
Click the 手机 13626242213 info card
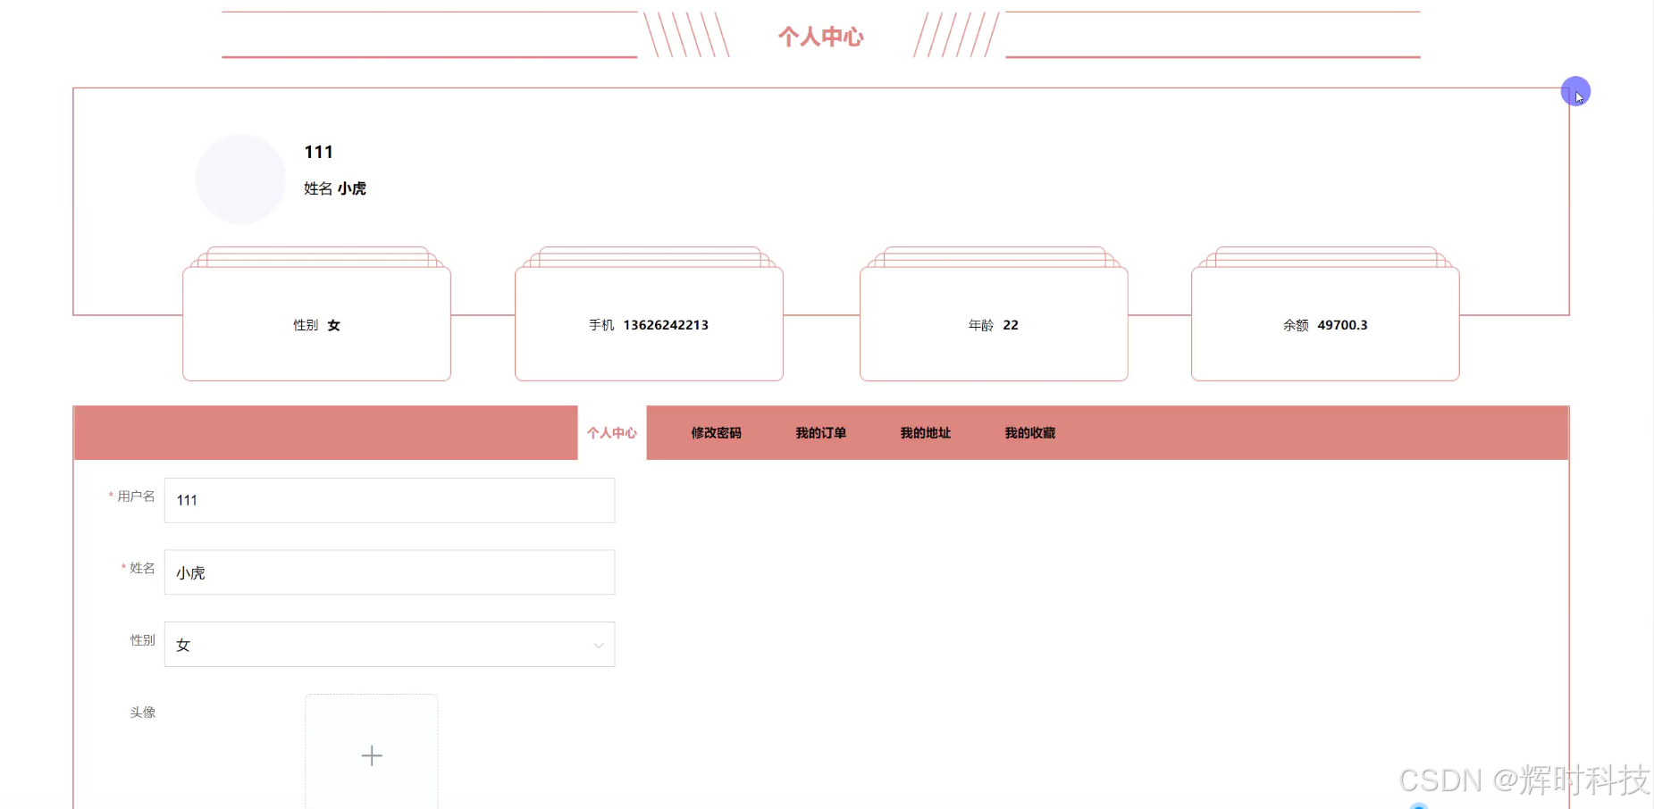(x=649, y=324)
